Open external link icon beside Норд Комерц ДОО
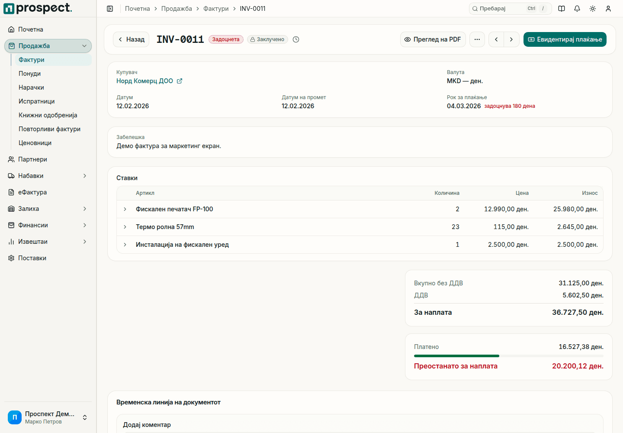 click(180, 81)
